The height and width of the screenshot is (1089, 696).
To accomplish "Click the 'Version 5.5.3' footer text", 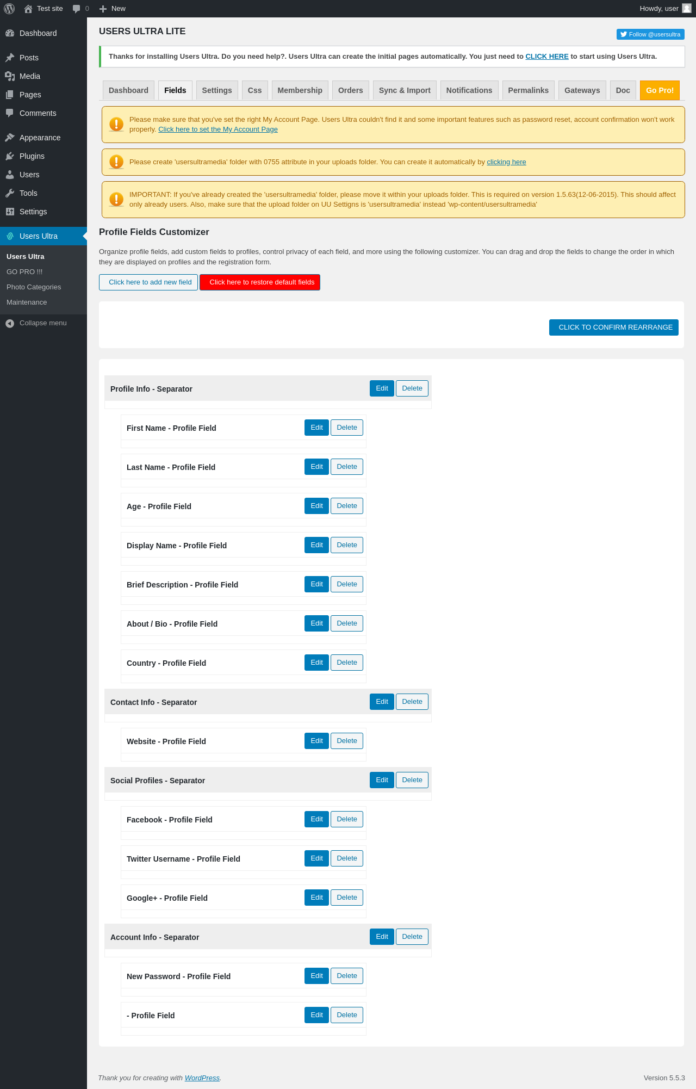I will click(664, 1078).
